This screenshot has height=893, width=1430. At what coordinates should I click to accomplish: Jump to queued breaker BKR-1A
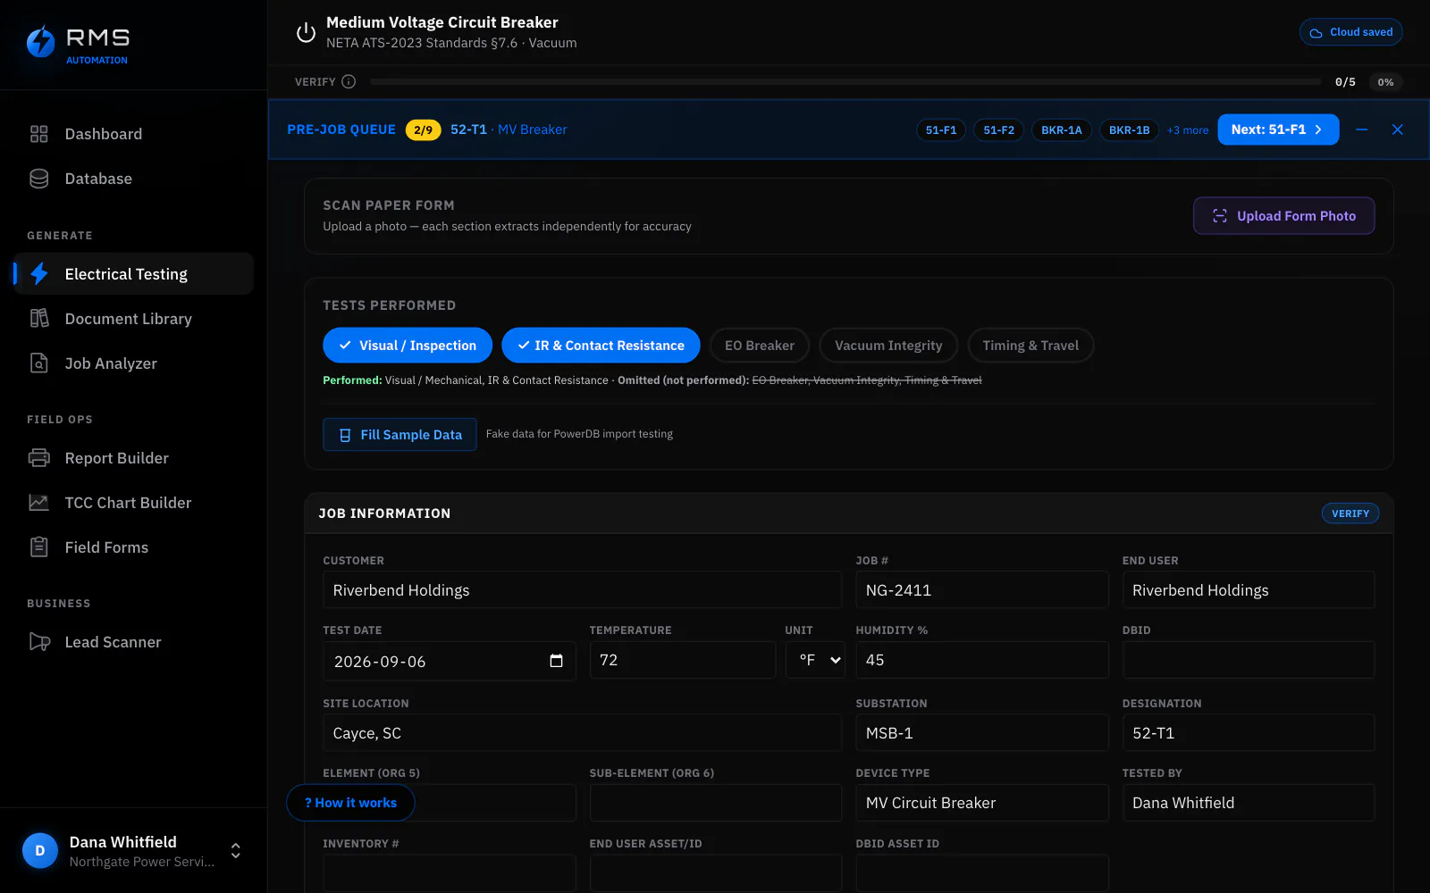pyautogui.click(x=1061, y=130)
